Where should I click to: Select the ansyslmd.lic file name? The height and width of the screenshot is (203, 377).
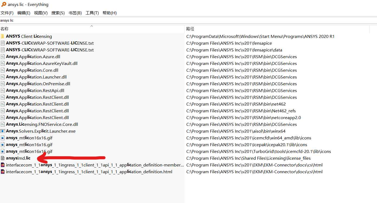[x=18, y=158]
